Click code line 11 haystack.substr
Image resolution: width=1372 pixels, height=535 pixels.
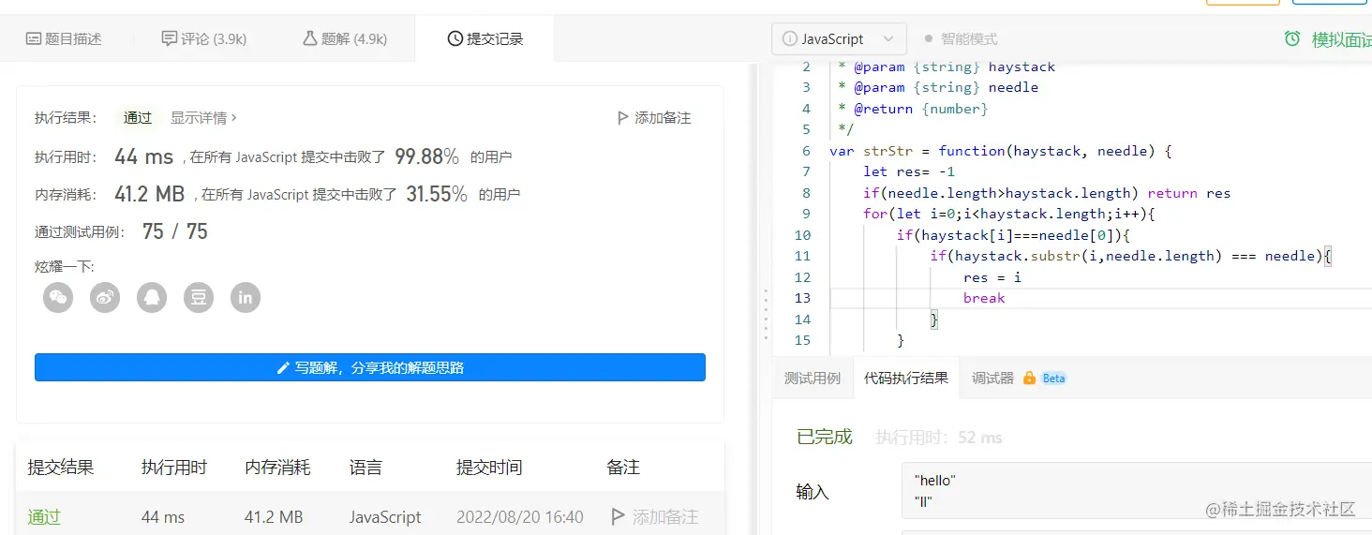click(1130, 256)
